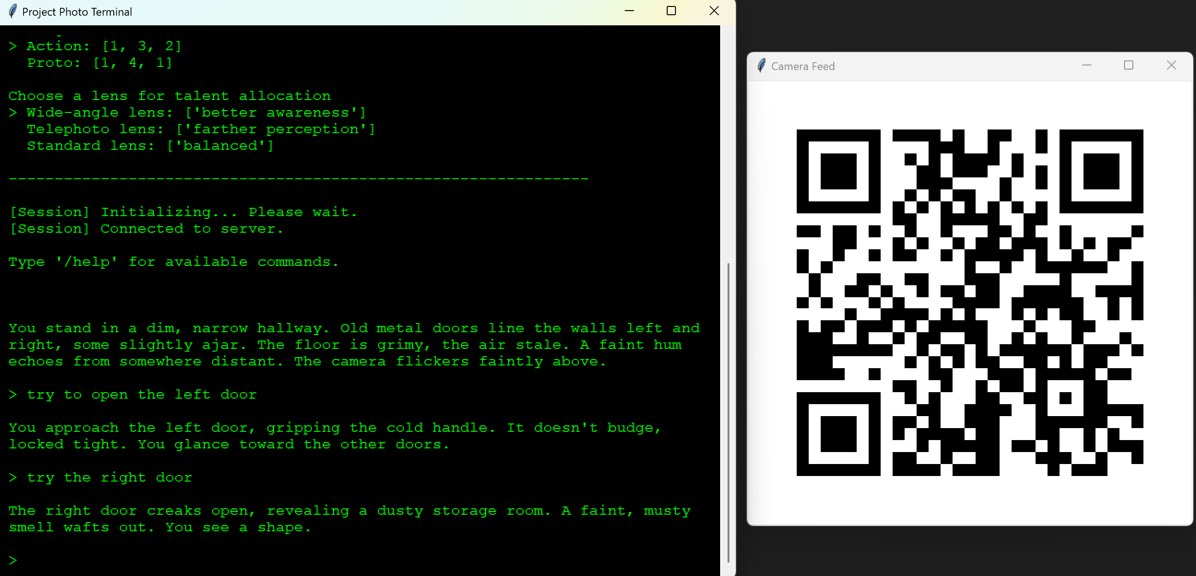
Task: Minimize the Project Photo Terminal window
Action: point(629,11)
